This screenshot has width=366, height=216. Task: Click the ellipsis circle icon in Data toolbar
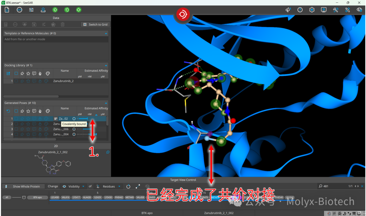coord(15,24)
